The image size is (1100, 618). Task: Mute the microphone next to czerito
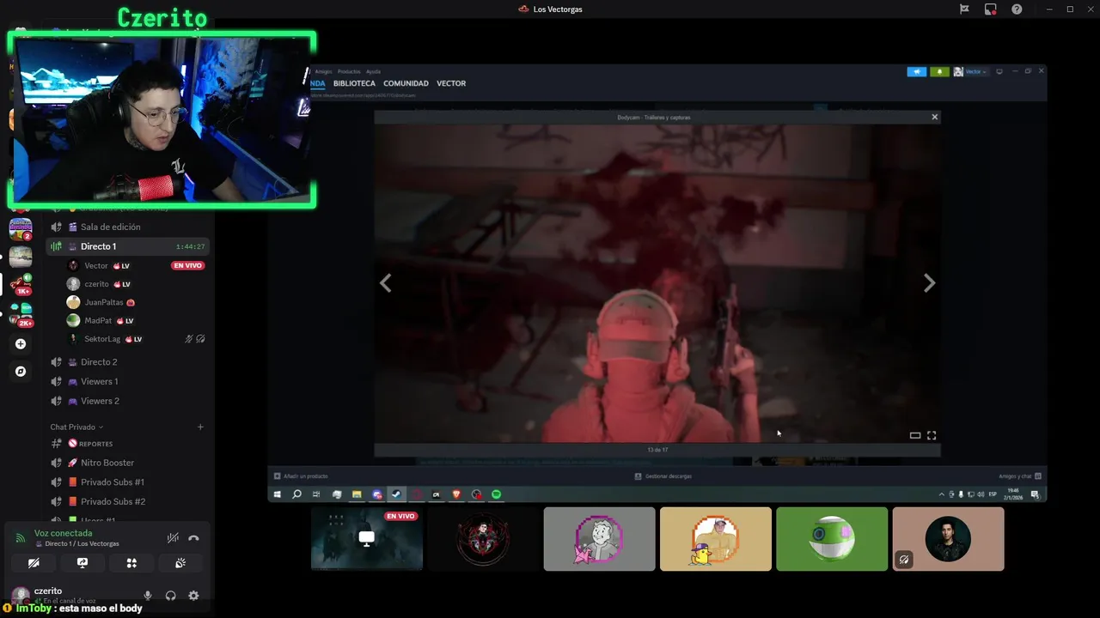click(148, 596)
